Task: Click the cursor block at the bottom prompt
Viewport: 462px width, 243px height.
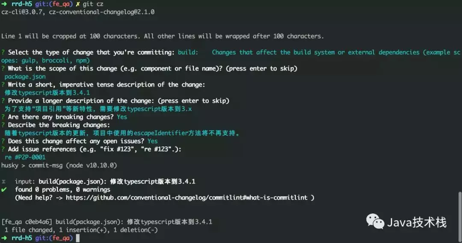Action: 77,238
